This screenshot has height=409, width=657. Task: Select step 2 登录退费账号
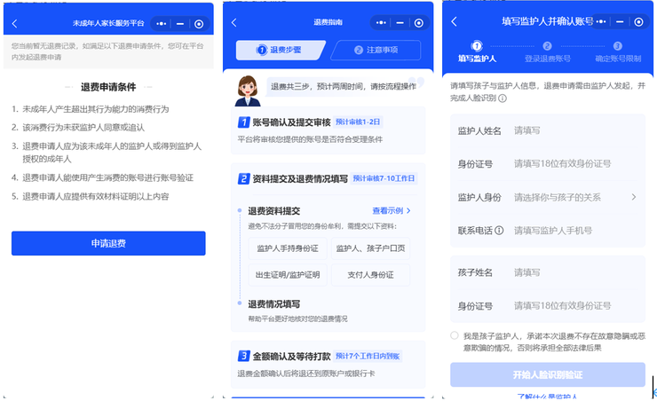point(547,52)
